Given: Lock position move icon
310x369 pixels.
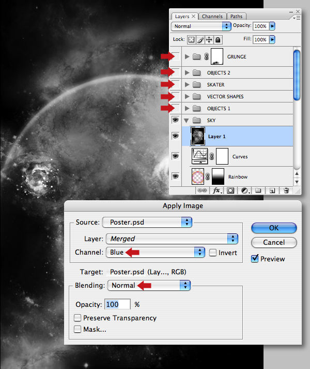Looking at the screenshot, I should click(x=209, y=40).
